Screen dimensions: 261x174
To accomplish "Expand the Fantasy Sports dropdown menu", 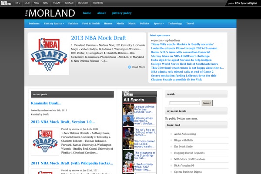I will [54, 23].
